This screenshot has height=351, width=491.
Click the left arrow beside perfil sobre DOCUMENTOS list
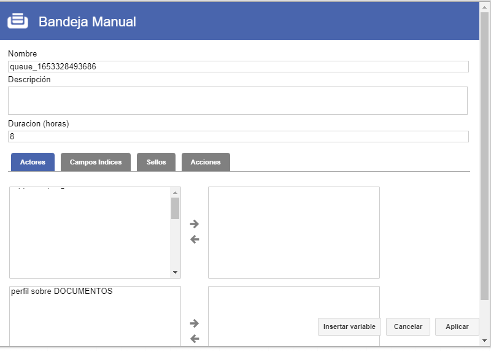195,339
